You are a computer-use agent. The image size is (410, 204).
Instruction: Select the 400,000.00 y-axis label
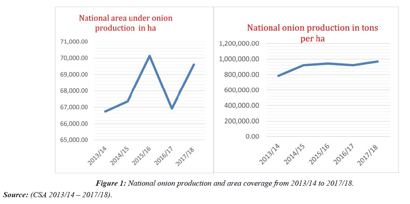click(x=242, y=105)
